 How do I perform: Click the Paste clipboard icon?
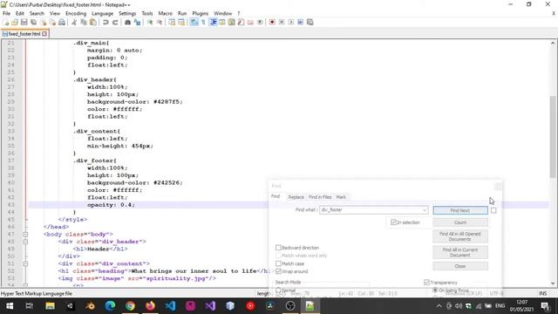(x=93, y=22)
